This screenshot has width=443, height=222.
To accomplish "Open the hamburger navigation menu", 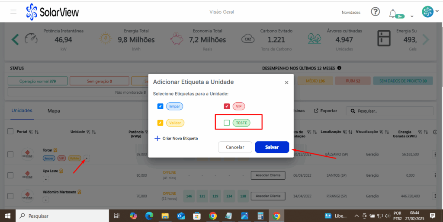I will tap(13, 12).
